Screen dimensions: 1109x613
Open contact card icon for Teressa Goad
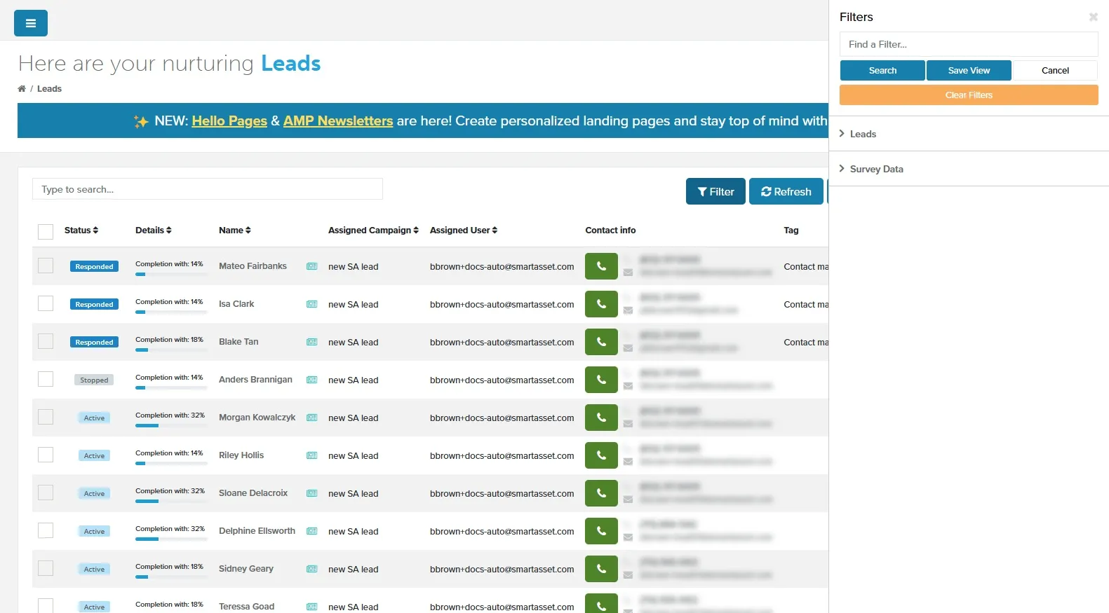point(312,607)
